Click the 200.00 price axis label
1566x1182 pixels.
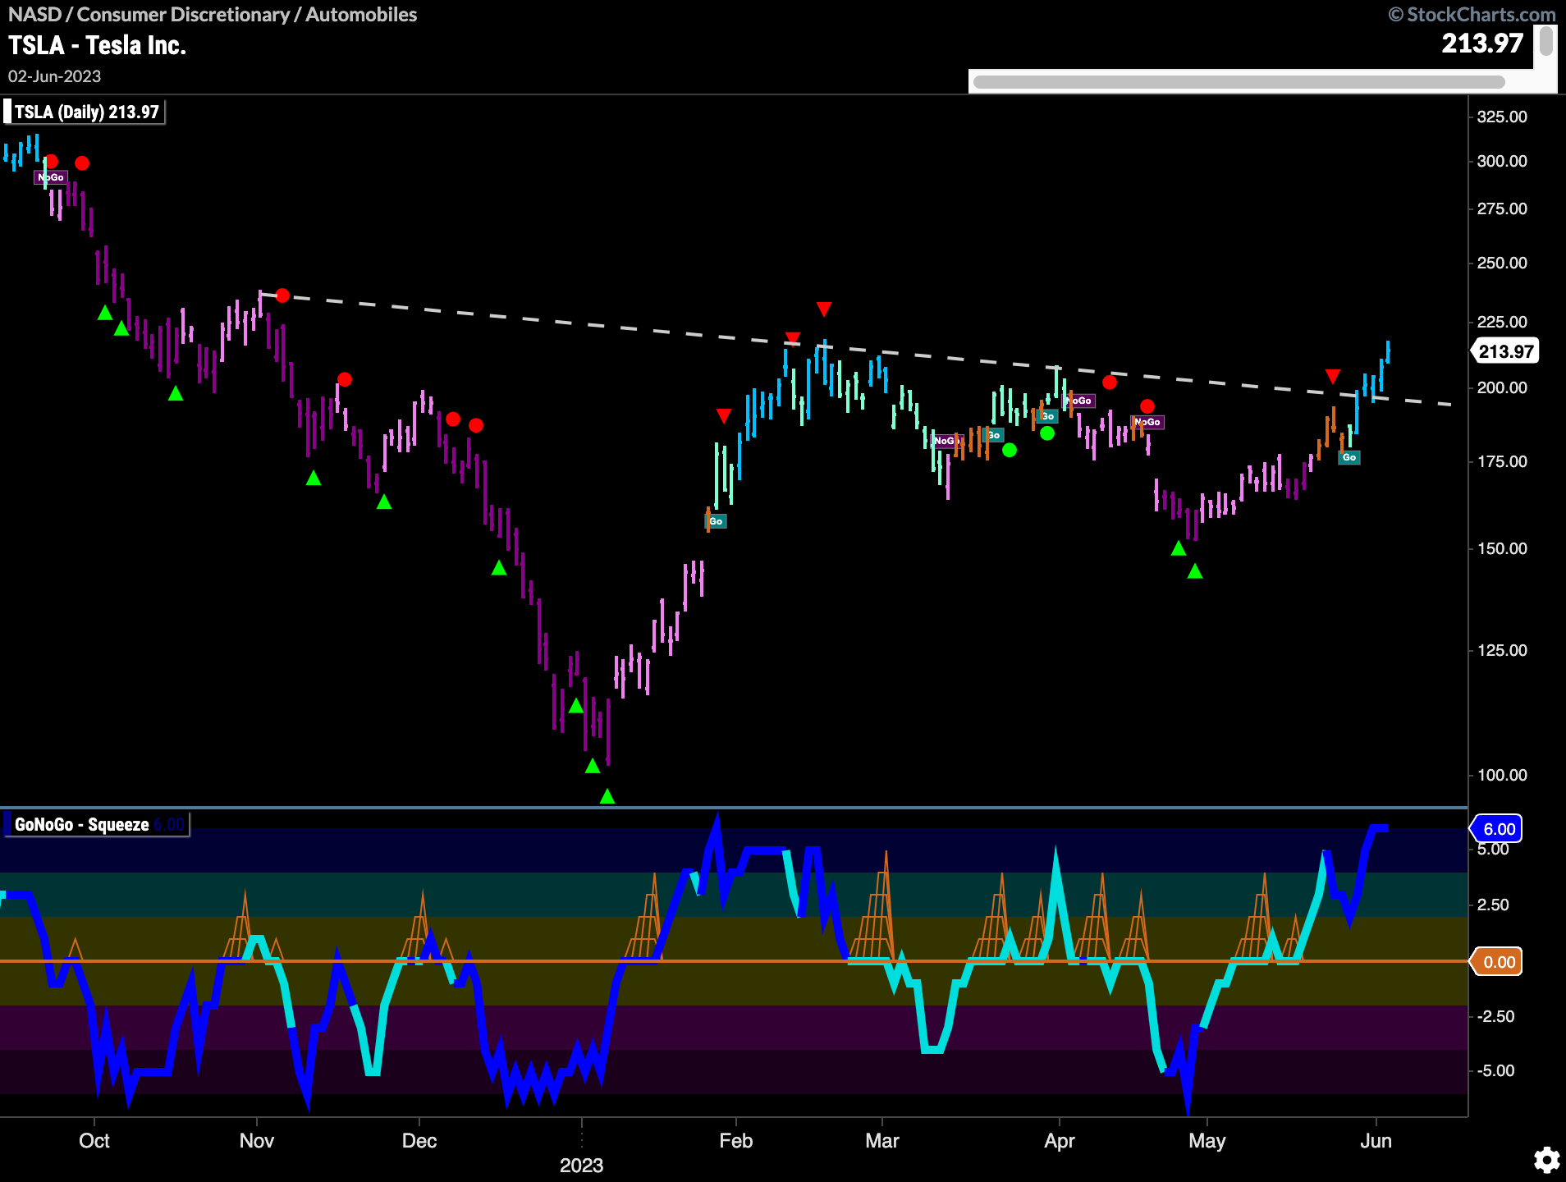(1502, 387)
